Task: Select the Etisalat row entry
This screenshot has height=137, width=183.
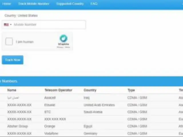Action: coord(49,105)
